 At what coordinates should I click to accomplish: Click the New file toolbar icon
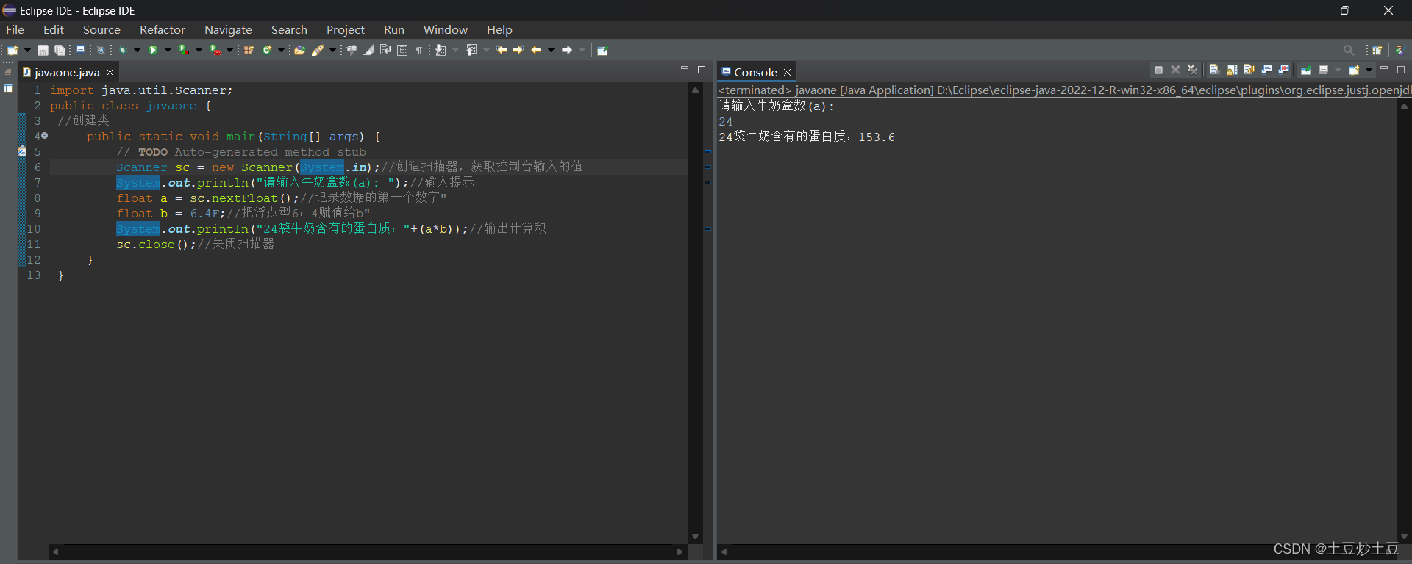(x=13, y=50)
